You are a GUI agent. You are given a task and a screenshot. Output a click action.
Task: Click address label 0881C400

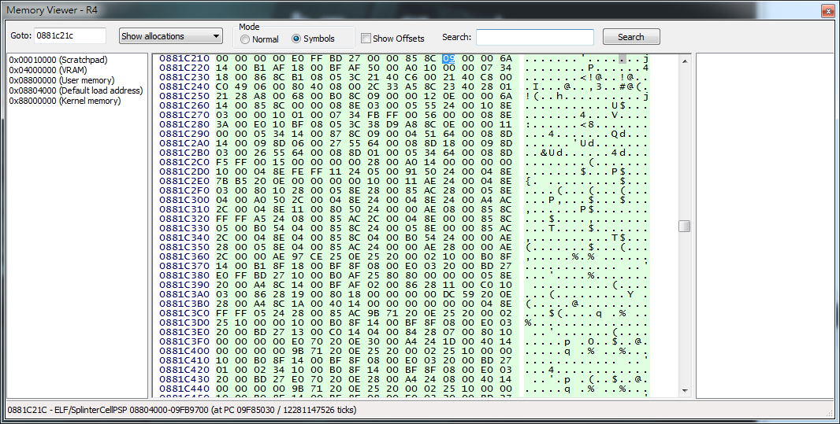pyautogui.click(x=184, y=351)
